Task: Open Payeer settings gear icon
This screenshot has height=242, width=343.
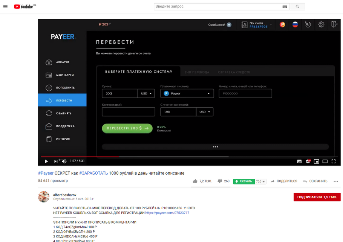Action: tap(321, 24)
